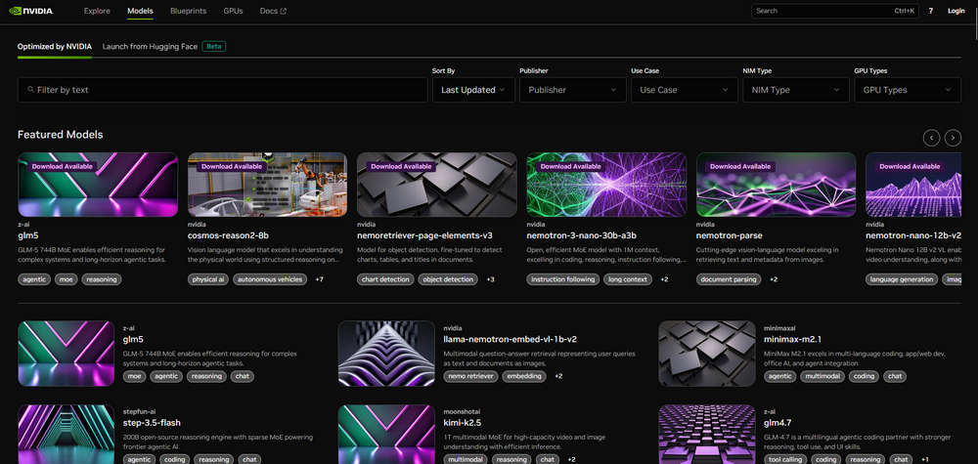Open nemotron-parse featured thumbnail
The image size is (978, 464).
point(776,185)
